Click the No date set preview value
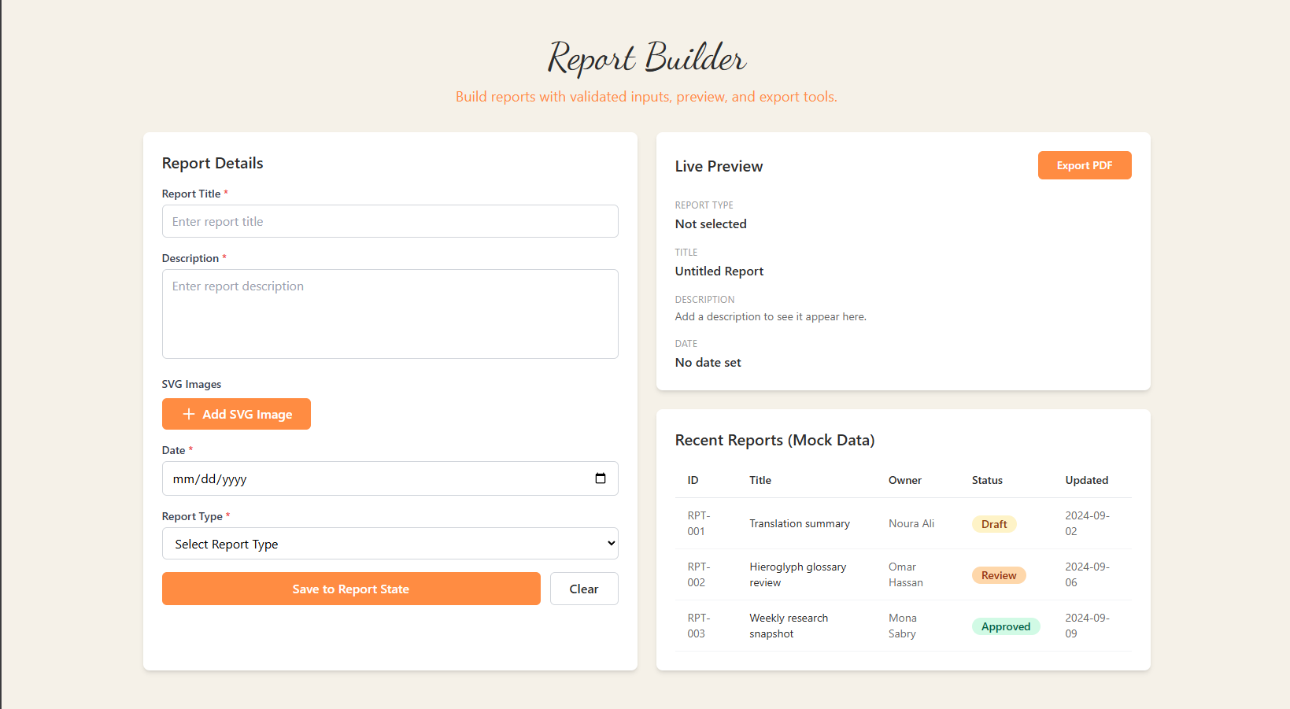 (708, 362)
